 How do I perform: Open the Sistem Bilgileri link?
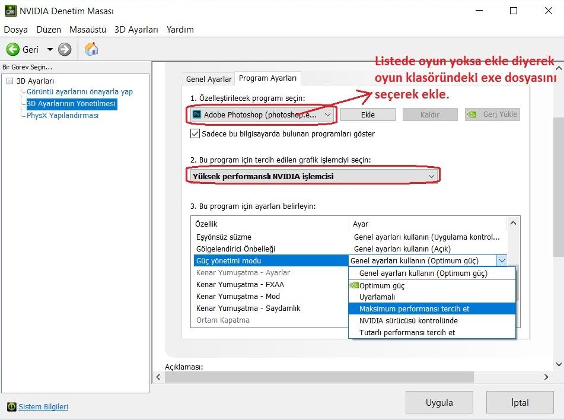tap(43, 407)
